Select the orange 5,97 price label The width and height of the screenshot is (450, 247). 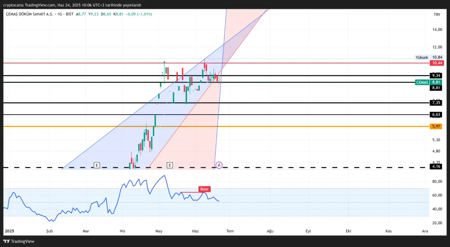pyautogui.click(x=436, y=126)
